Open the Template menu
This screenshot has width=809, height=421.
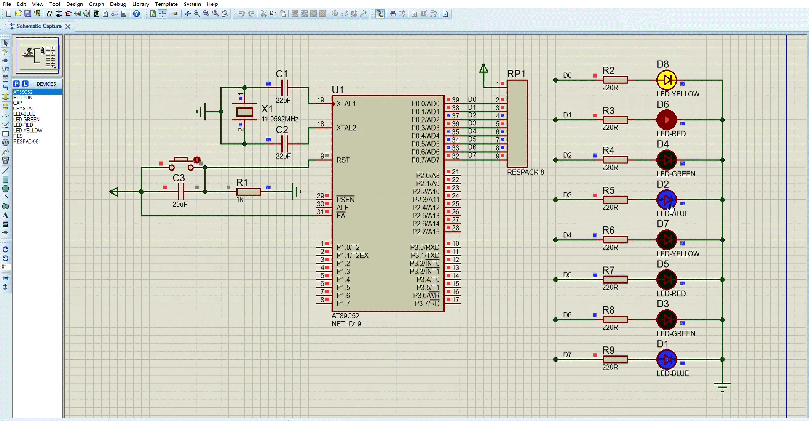click(166, 4)
